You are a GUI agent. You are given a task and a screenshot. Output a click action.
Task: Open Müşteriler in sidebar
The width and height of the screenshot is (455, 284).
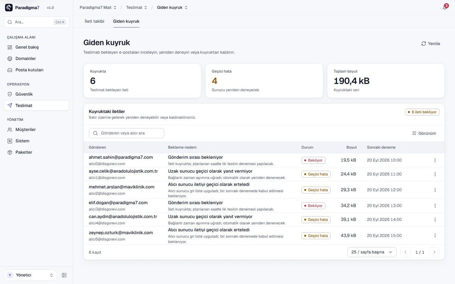click(36, 130)
